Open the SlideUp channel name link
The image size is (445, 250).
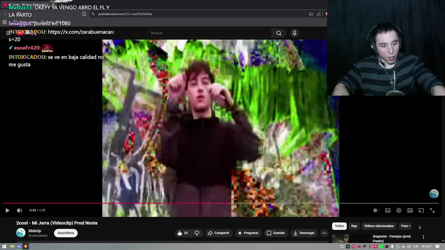pos(34,231)
